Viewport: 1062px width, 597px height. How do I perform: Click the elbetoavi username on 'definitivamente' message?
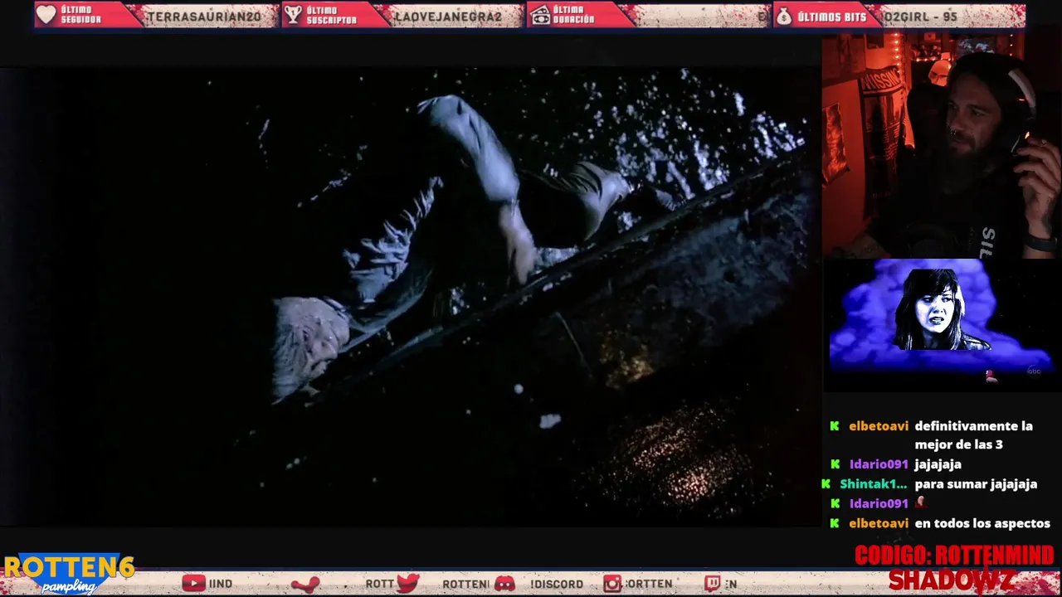pyautogui.click(x=879, y=426)
